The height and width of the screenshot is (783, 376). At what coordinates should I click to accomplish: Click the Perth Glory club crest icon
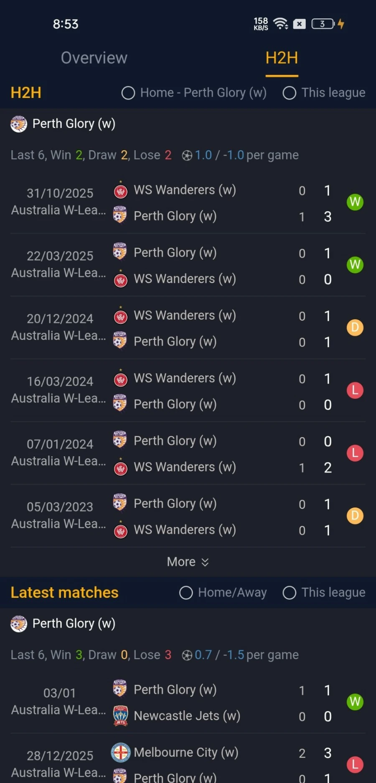point(18,124)
